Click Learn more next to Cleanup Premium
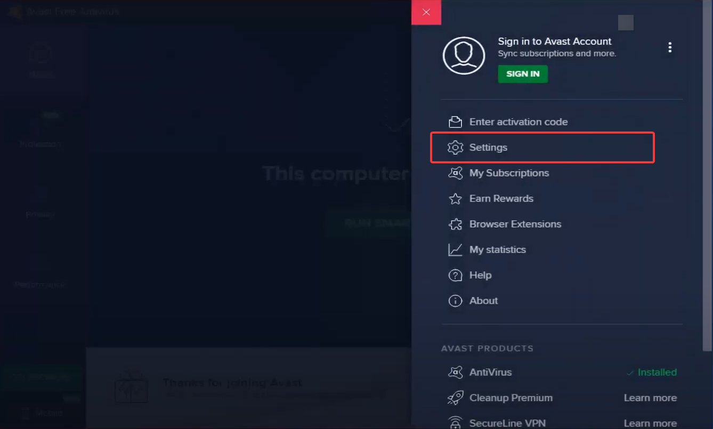Viewport: 713px width, 429px height. point(650,398)
